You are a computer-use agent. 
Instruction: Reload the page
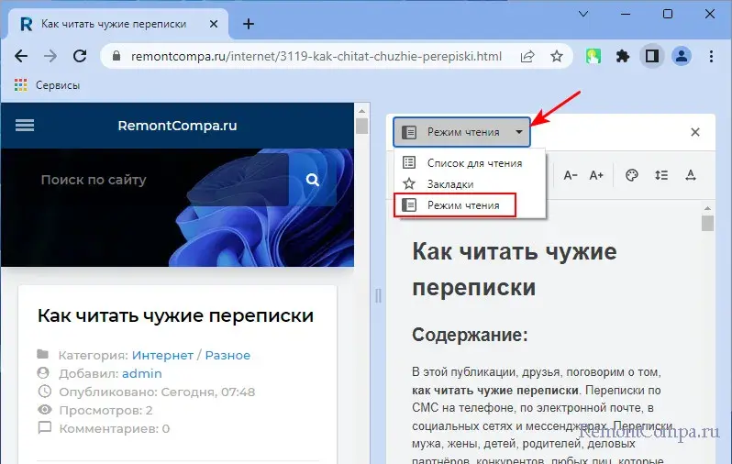coord(80,56)
